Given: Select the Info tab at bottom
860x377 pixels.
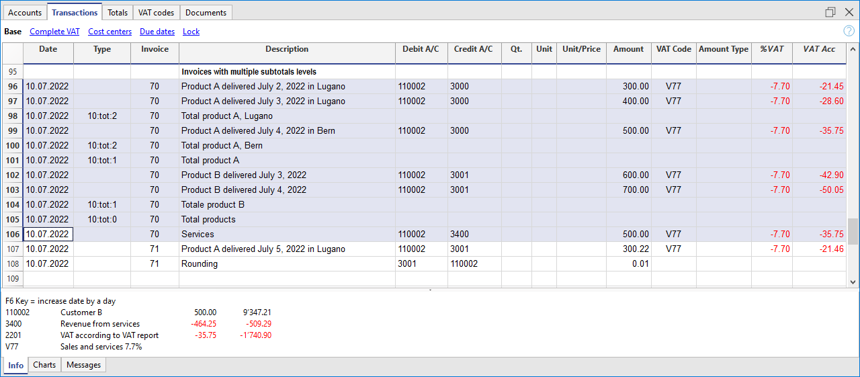Looking at the screenshot, I should click(15, 365).
